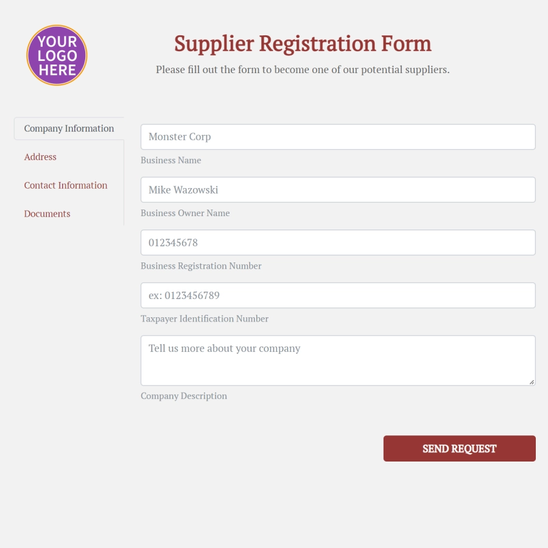
Task: Click inside the Company Description textarea
Action: pos(338,359)
